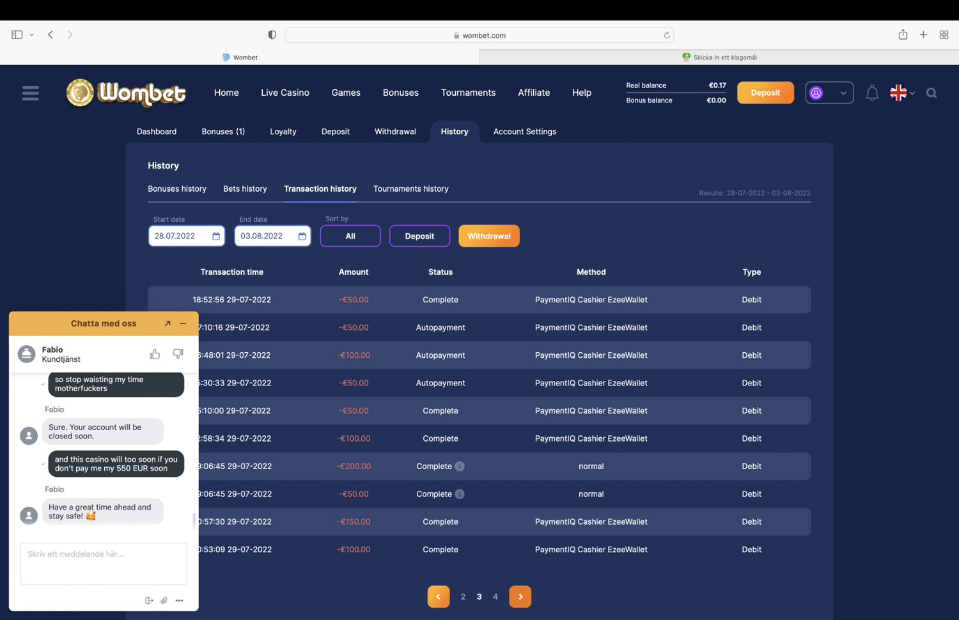Rate the chat with thumbs up
The height and width of the screenshot is (620, 959).
155,354
